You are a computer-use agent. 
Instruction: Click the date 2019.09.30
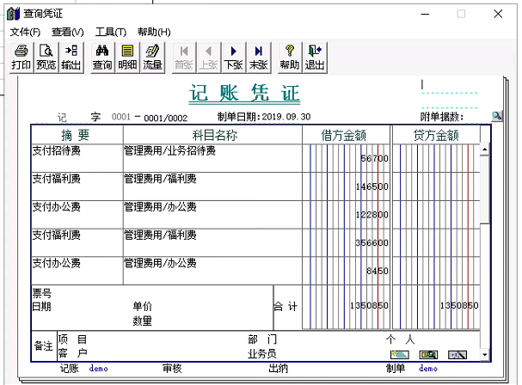point(286,117)
